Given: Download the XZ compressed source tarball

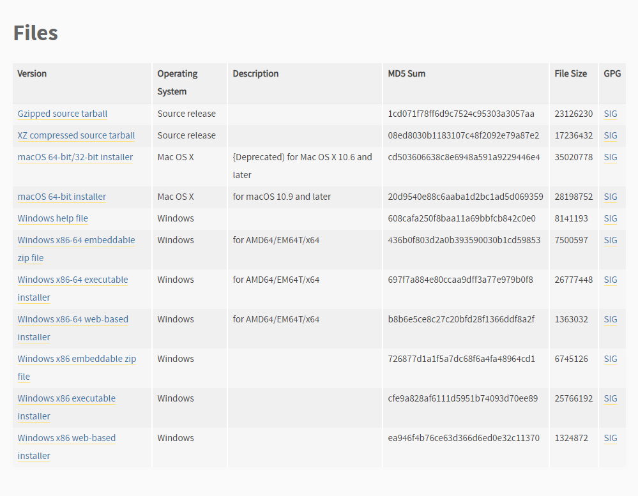Looking at the screenshot, I should click(x=76, y=135).
